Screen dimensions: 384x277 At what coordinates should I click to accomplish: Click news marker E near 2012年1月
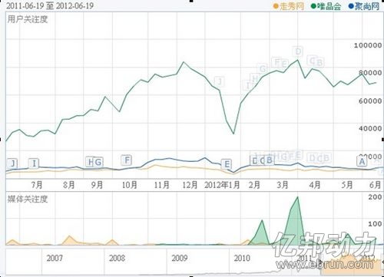pos(227,164)
